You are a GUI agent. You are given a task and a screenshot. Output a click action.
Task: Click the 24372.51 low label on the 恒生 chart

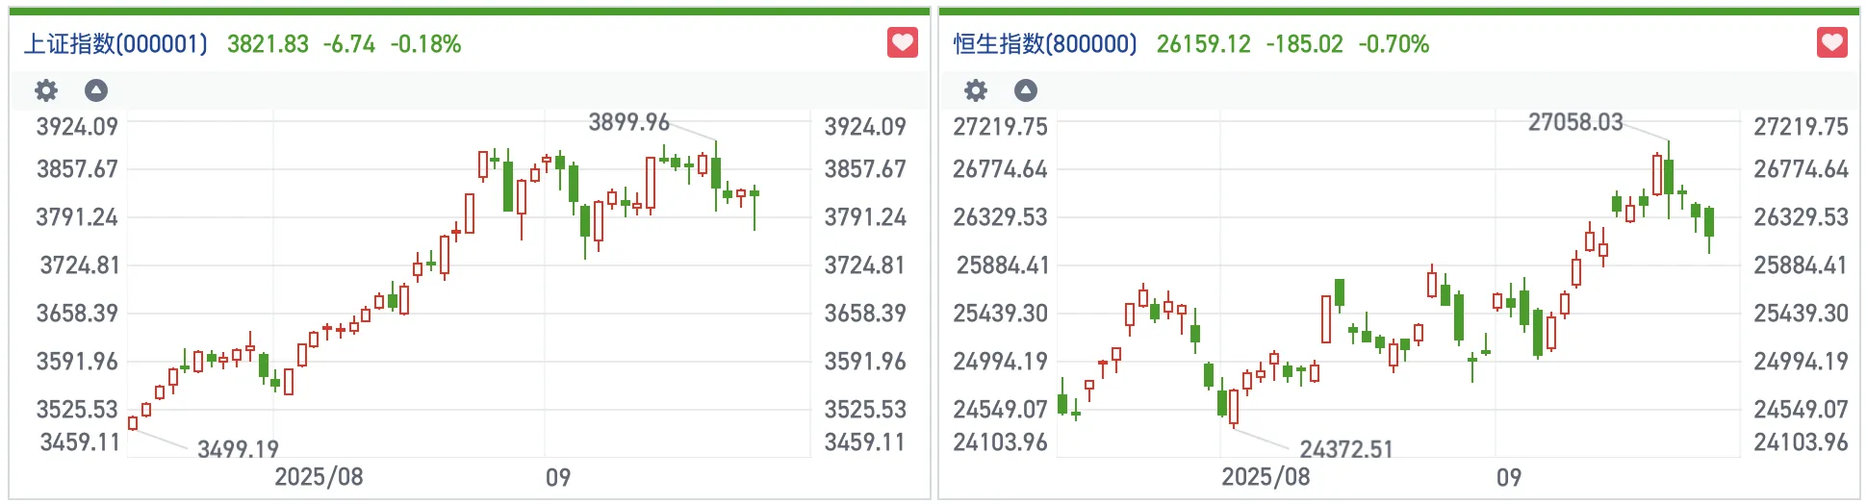(x=1345, y=449)
